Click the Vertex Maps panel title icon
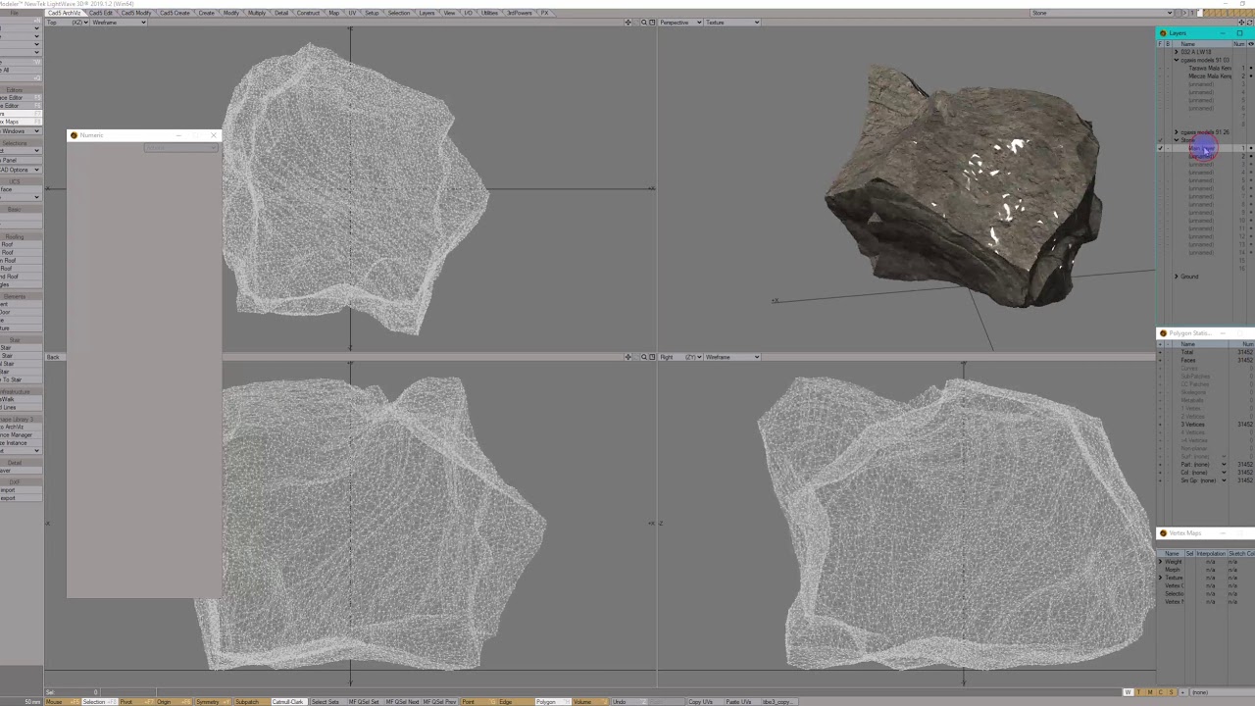Screen dimensions: 1255x706 pos(1163,532)
